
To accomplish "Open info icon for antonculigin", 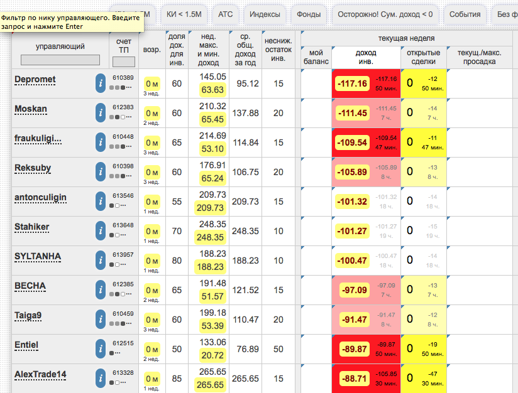I will 101,202.
